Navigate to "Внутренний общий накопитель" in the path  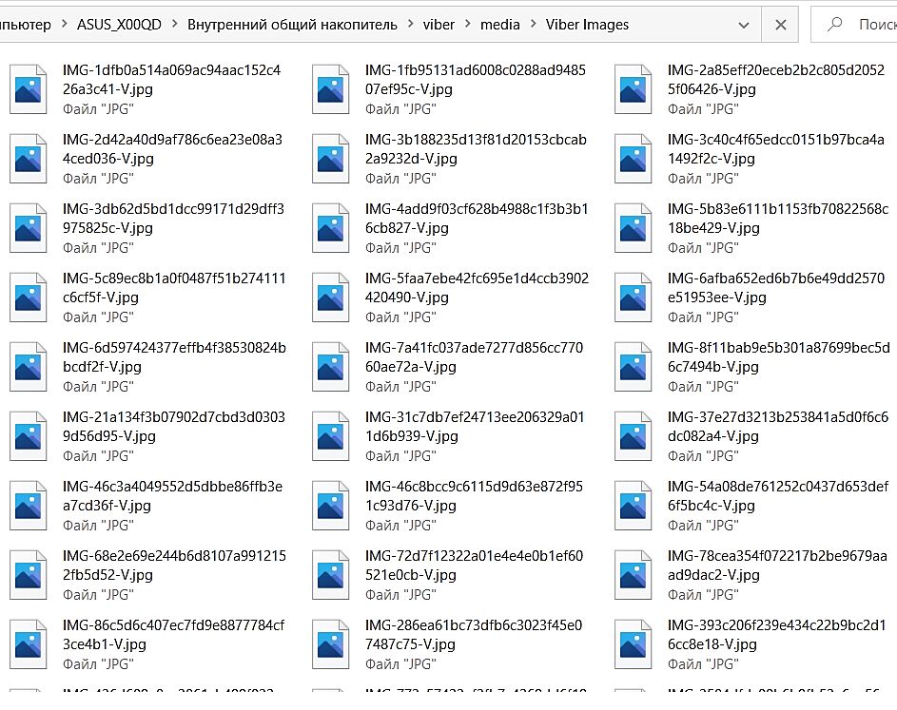coord(292,25)
